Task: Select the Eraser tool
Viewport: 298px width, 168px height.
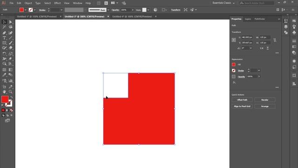Action: [11, 48]
